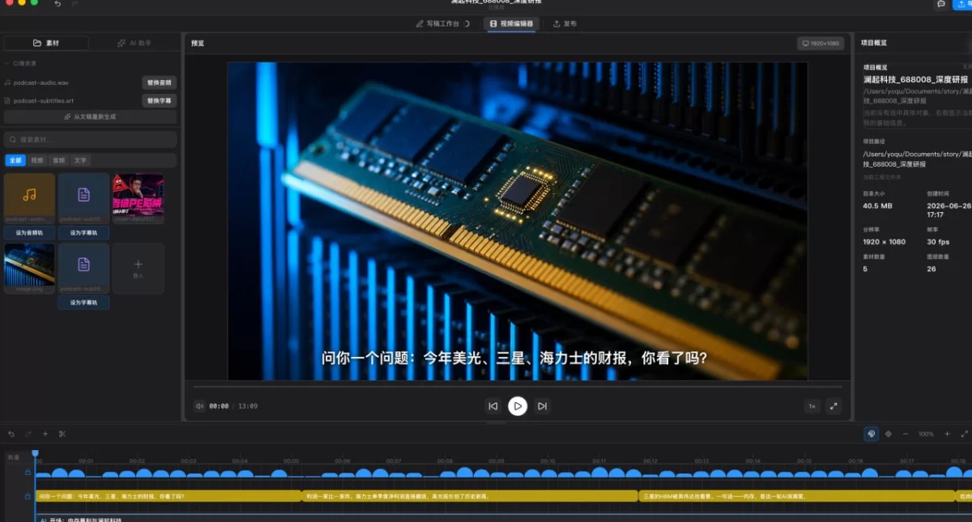The width and height of the screenshot is (972, 522).
Task: Click the timeline redo icon
Action: (28, 434)
